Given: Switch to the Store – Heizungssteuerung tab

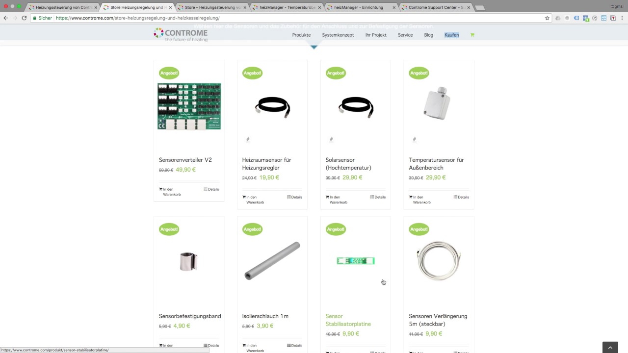Looking at the screenshot, I should pyautogui.click(x=212, y=7).
